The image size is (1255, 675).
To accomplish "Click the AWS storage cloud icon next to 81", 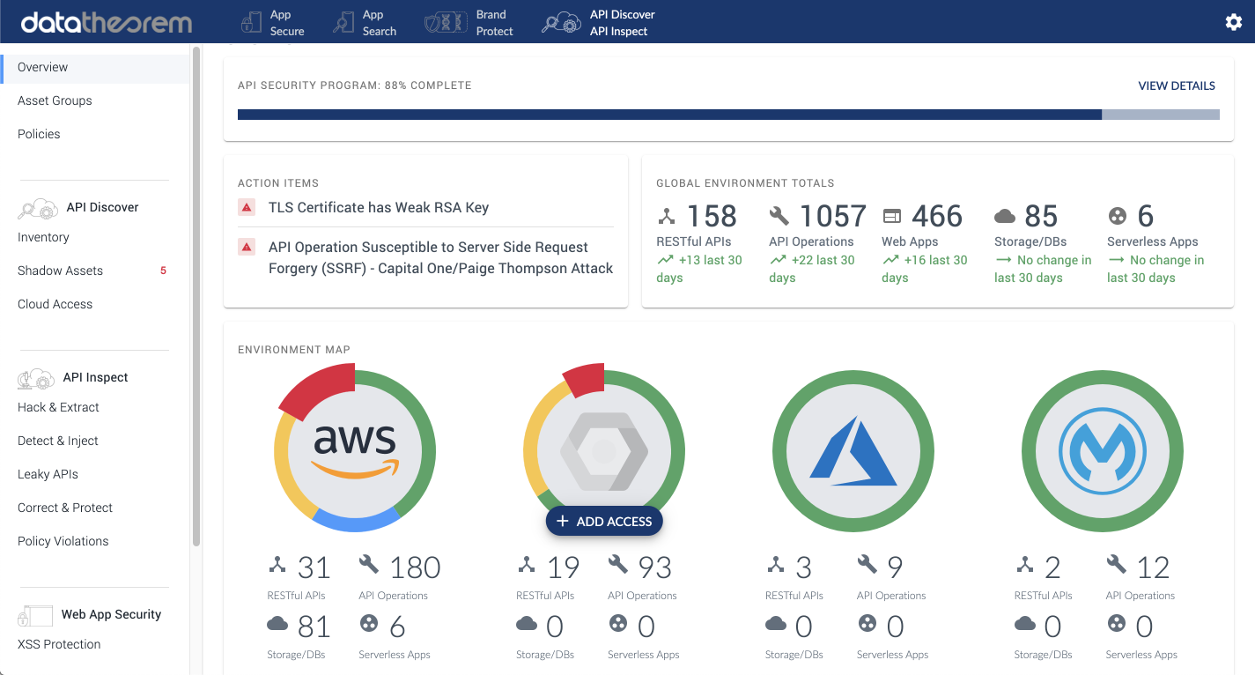I will click(277, 625).
